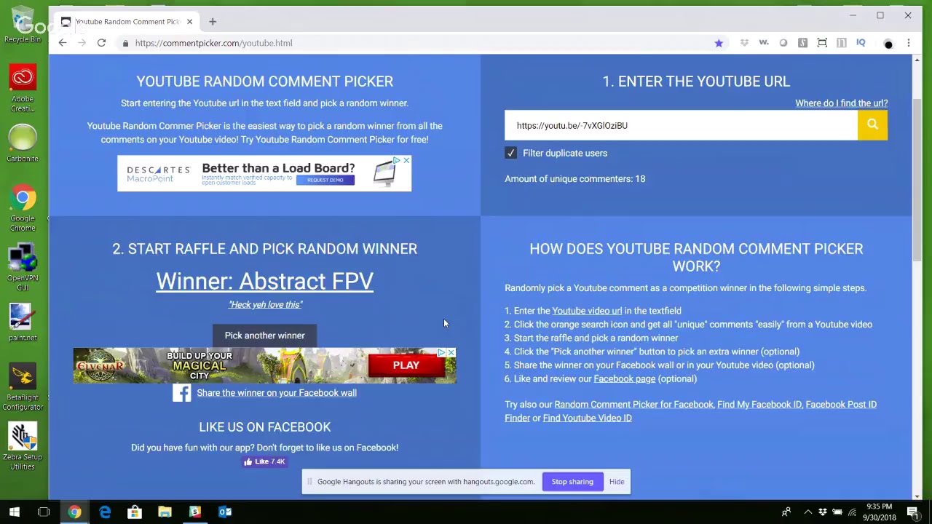Open Find Youtube Video ID link
Image resolution: width=932 pixels, height=524 pixels.
pyautogui.click(x=587, y=418)
